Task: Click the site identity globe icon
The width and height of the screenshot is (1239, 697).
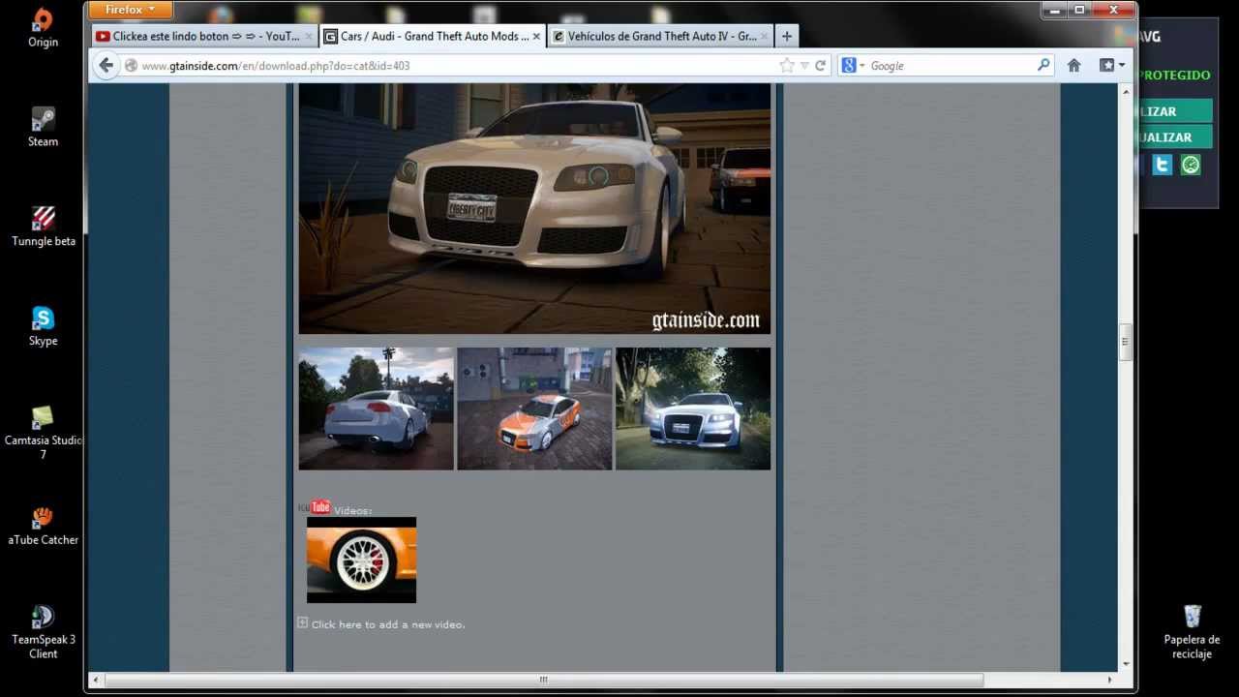Action: tap(131, 66)
